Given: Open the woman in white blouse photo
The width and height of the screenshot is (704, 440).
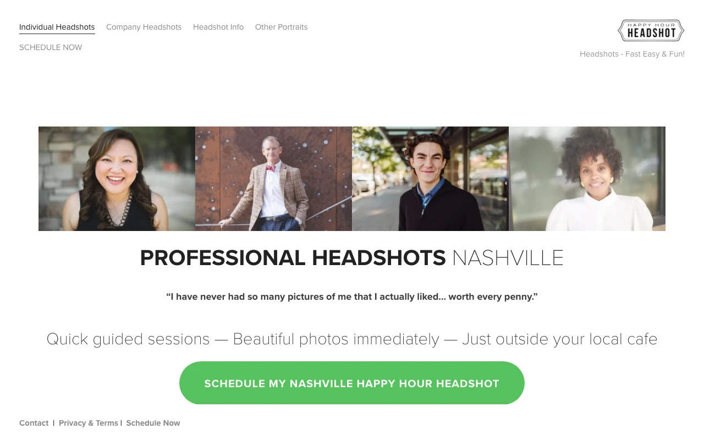Looking at the screenshot, I should click(x=587, y=179).
